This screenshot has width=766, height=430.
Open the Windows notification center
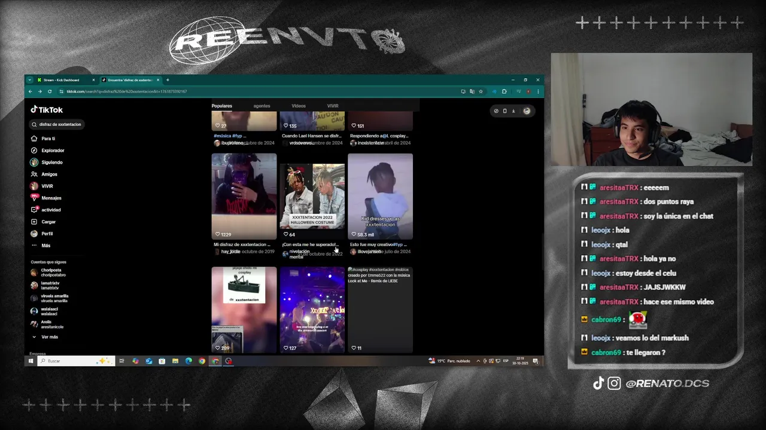click(536, 361)
